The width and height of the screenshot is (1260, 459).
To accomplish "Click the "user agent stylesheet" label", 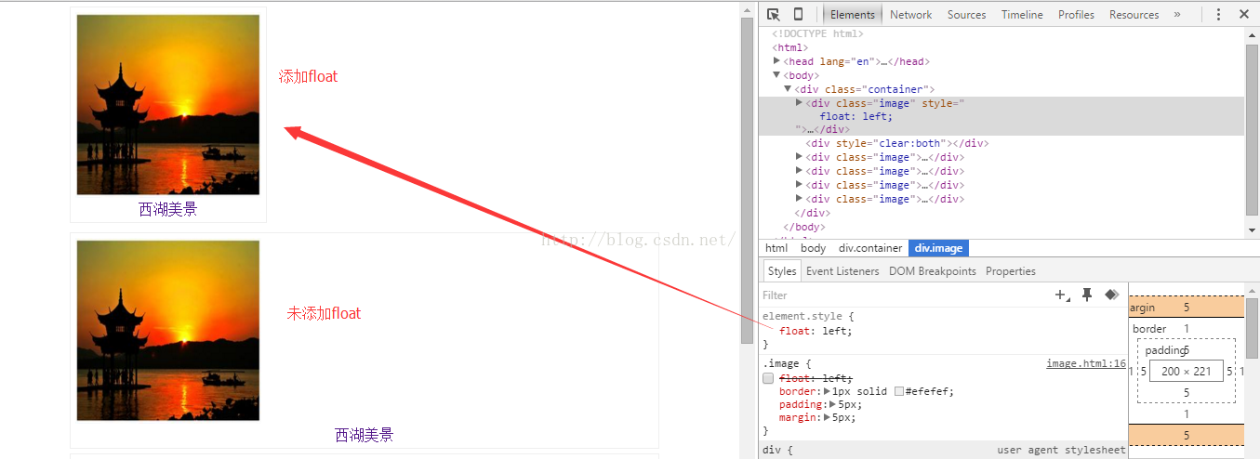I will click(x=1061, y=450).
